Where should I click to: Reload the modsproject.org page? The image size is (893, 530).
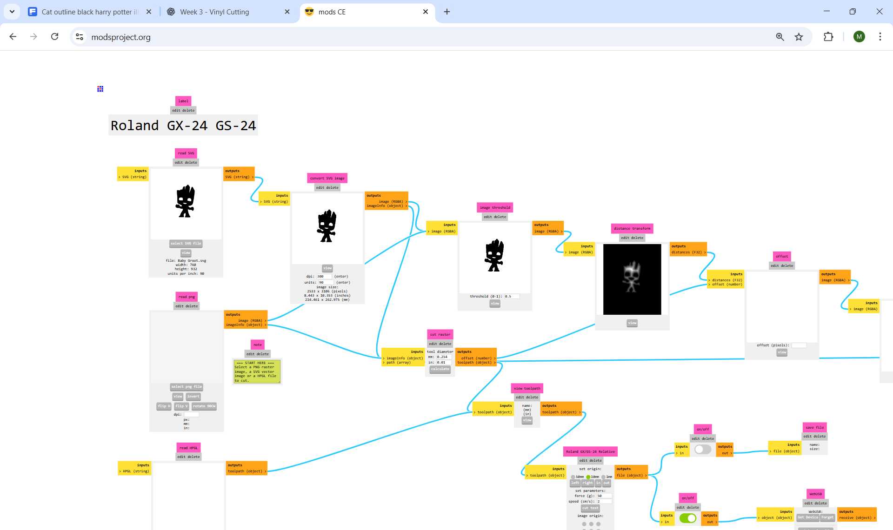click(55, 37)
